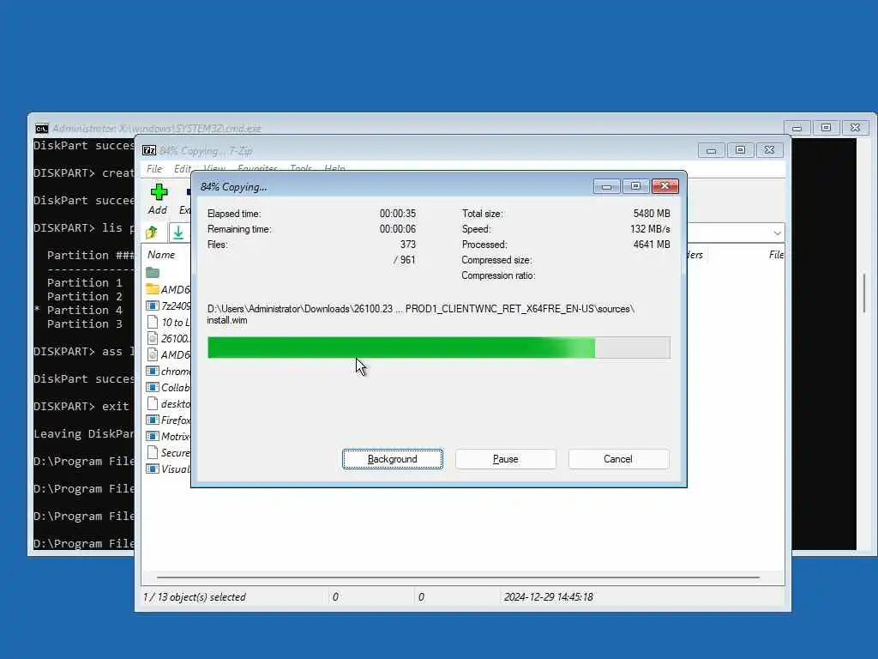Minimize the Administrator cmd window
The height and width of the screenshot is (659, 878).
point(797,128)
